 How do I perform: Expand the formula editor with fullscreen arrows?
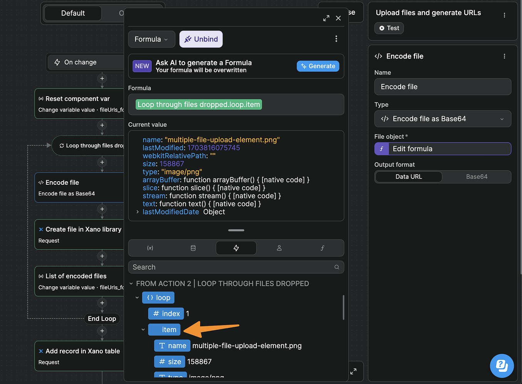tap(326, 18)
